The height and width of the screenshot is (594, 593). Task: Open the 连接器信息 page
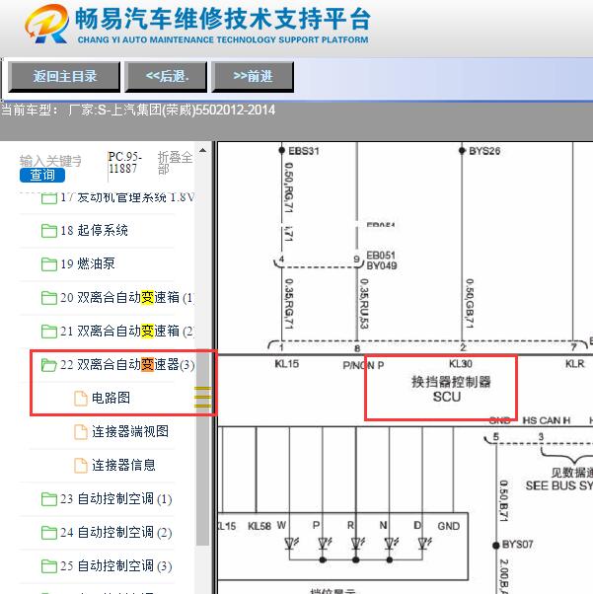tap(123, 465)
